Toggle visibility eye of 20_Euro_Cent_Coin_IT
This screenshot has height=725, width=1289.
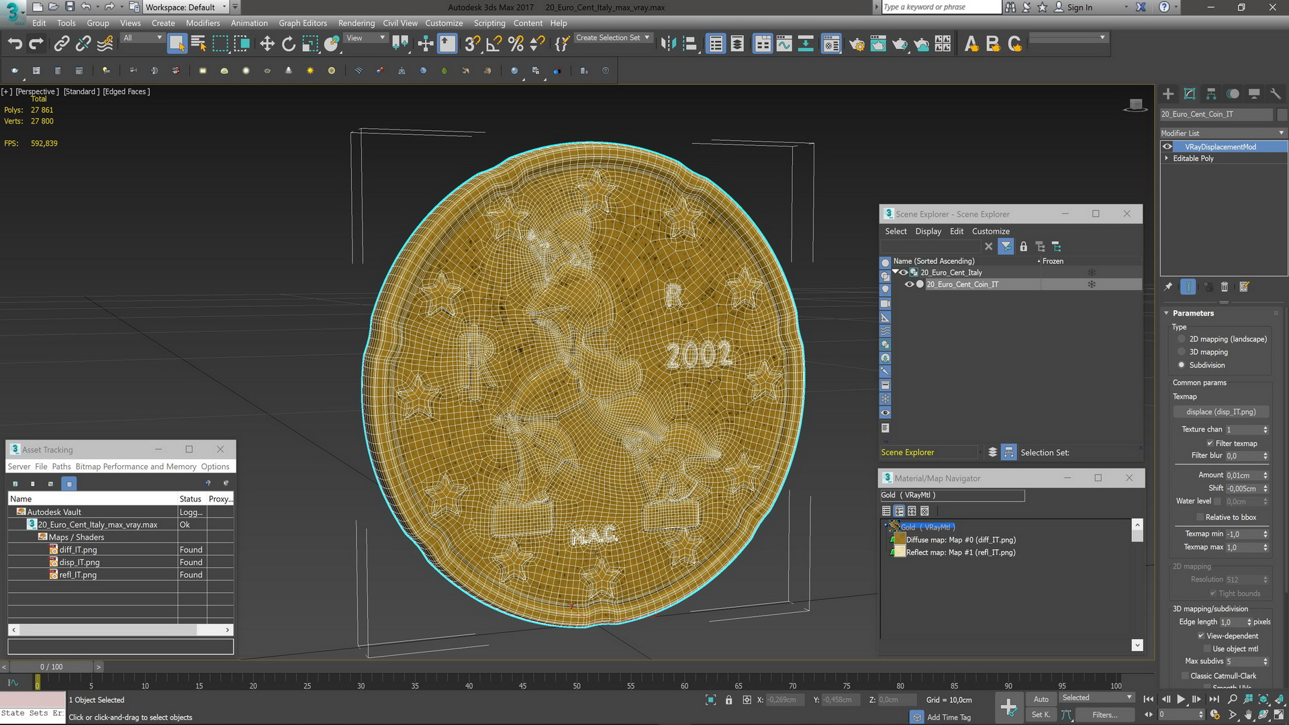point(909,285)
